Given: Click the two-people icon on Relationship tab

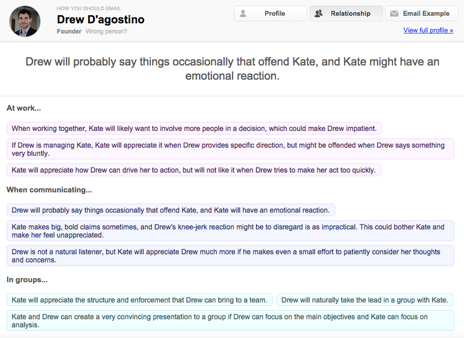Looking at the screenshot, I should [x=318, y=13].
